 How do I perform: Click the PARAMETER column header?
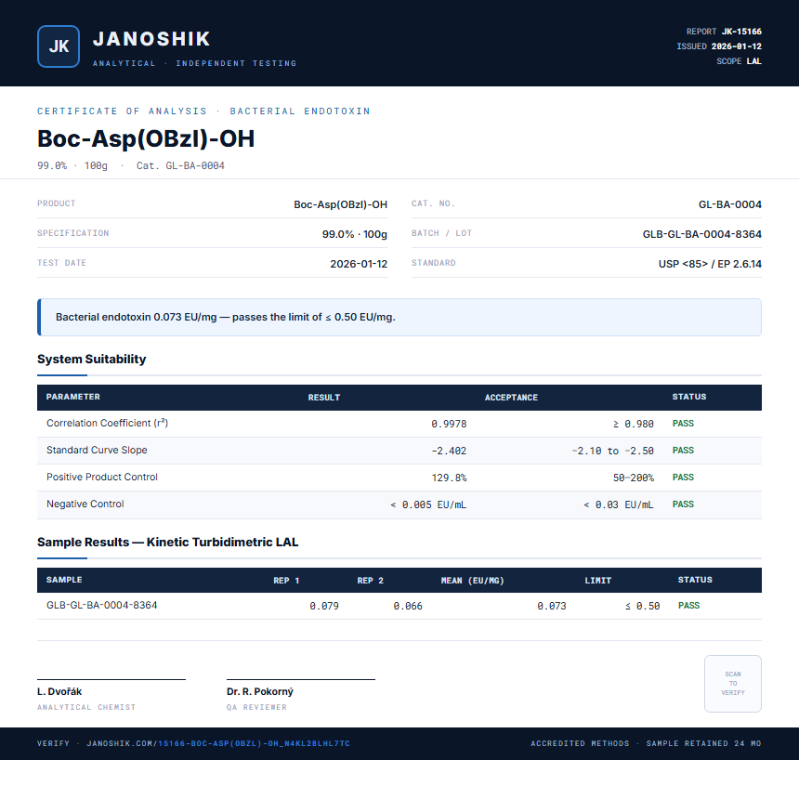(72, 397)
